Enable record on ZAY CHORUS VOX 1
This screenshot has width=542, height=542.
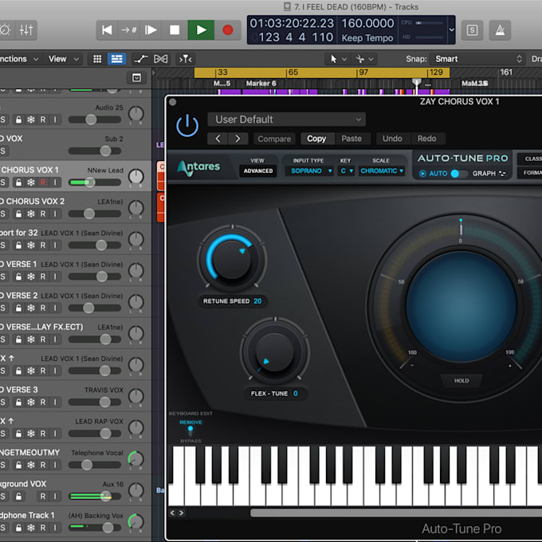(x=43, y=182)
